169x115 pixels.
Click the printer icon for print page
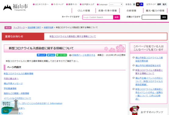point(70,55)
